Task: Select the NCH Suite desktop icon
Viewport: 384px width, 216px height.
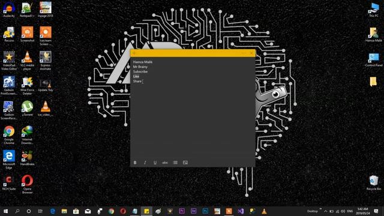Action: point(9,182)
